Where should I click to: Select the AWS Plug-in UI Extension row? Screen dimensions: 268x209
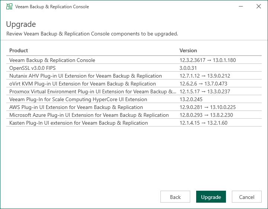coord(134,107)
